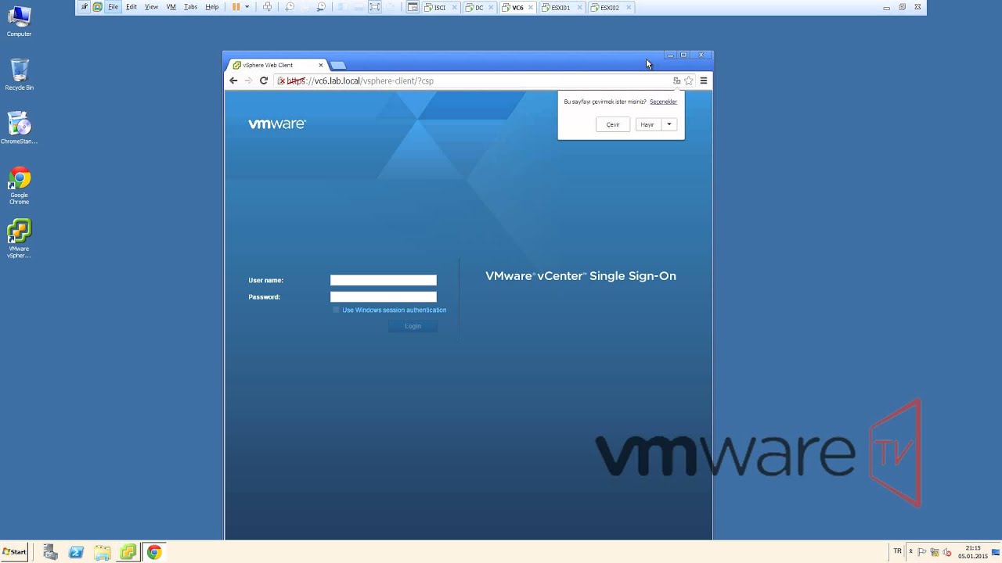Screen dimensions: 1002x563
Task: Close the ISCI VM tab
Action: click(455, 8)
